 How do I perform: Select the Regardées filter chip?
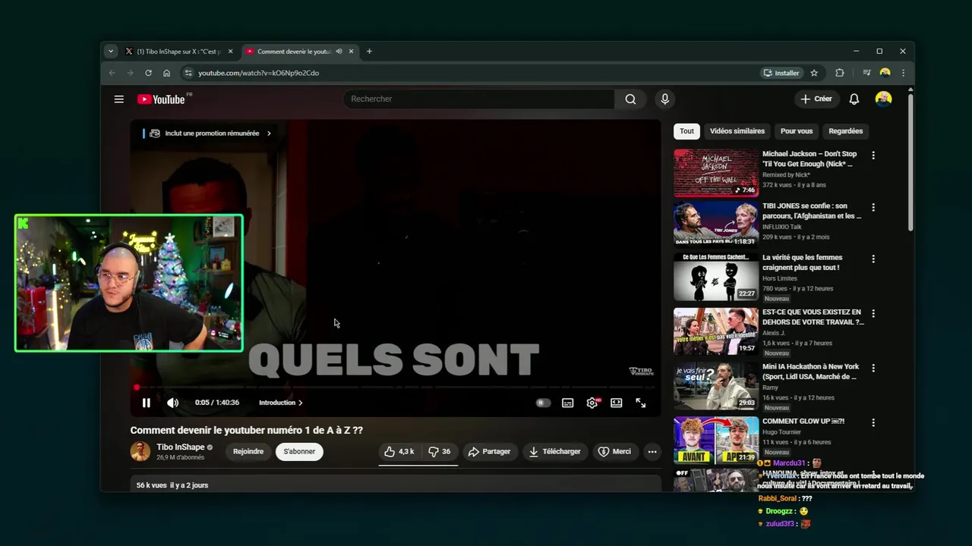(x=845, y=131)
